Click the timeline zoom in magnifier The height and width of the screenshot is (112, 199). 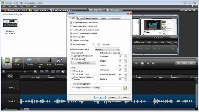[x=35, y=72]
